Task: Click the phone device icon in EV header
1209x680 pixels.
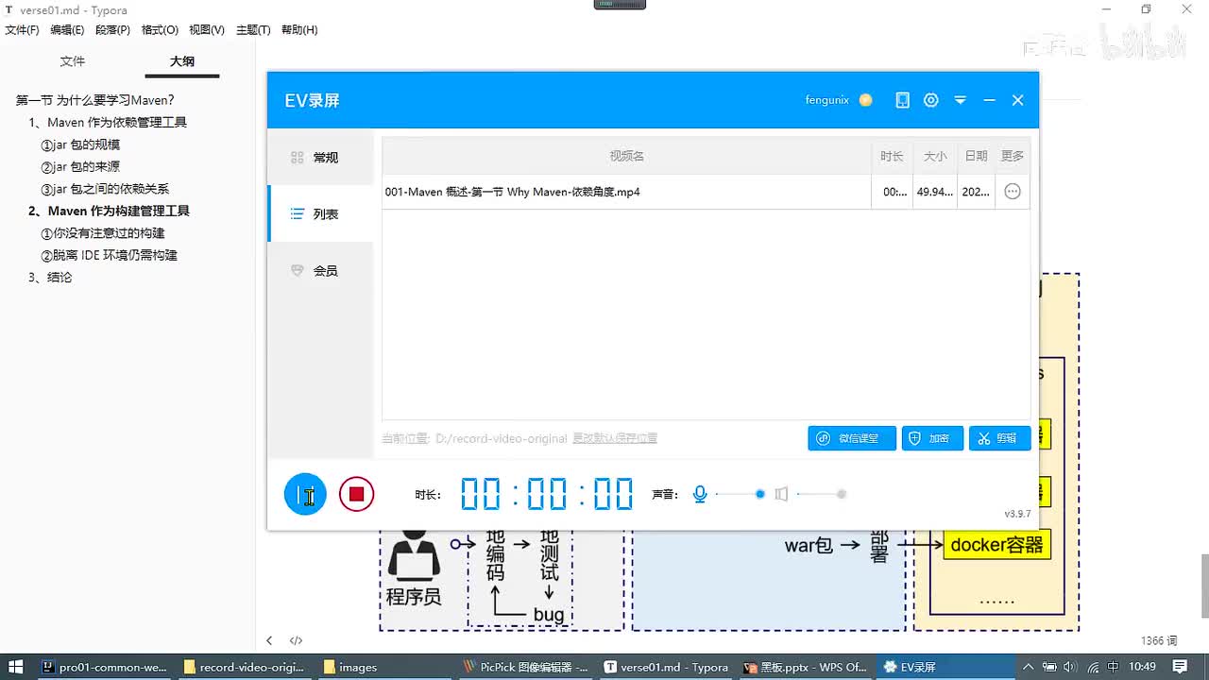Action: tap(903, 100)
